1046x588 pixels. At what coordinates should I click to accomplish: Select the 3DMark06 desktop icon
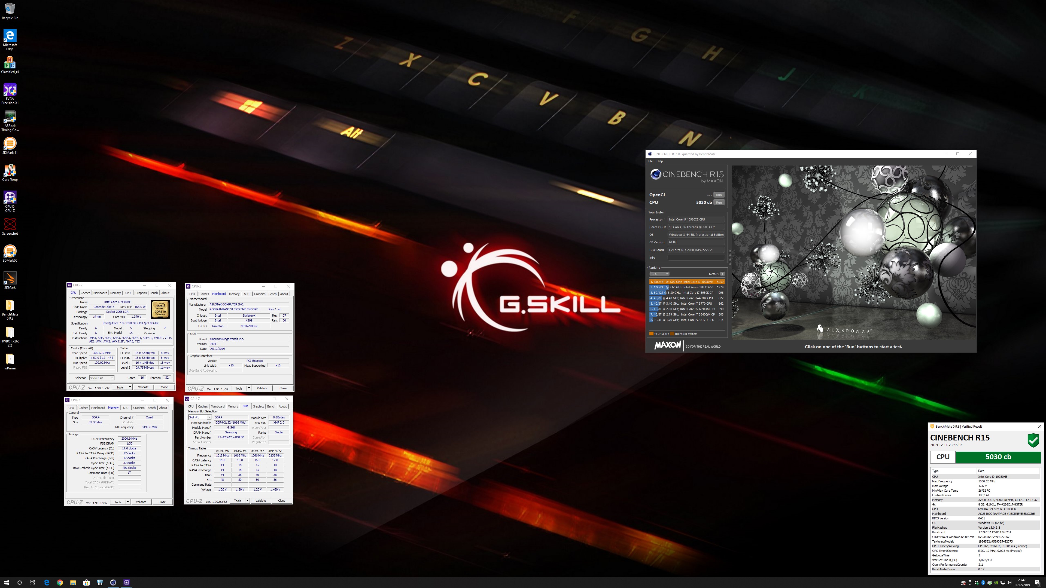10,254
